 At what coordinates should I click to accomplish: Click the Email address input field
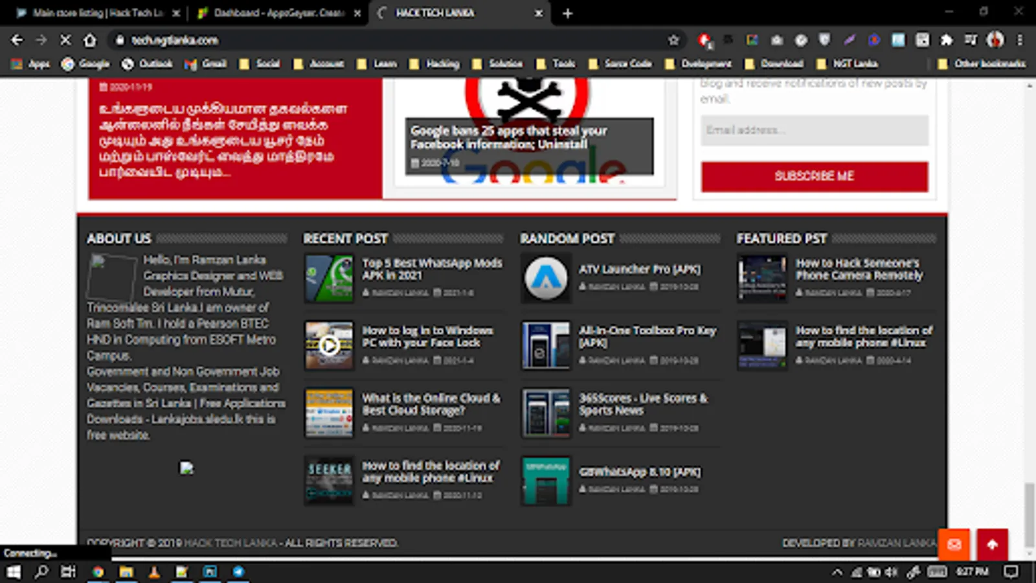tap(815, 130)
